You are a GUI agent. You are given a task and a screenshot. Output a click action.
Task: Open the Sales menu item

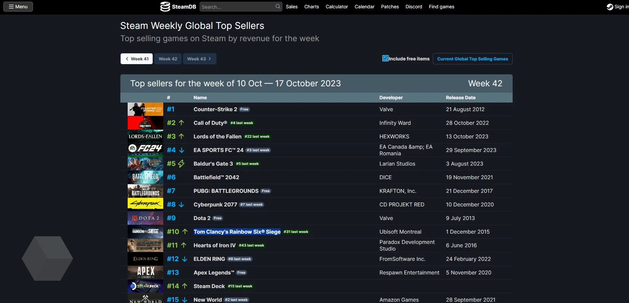click(x=292, y=7)
